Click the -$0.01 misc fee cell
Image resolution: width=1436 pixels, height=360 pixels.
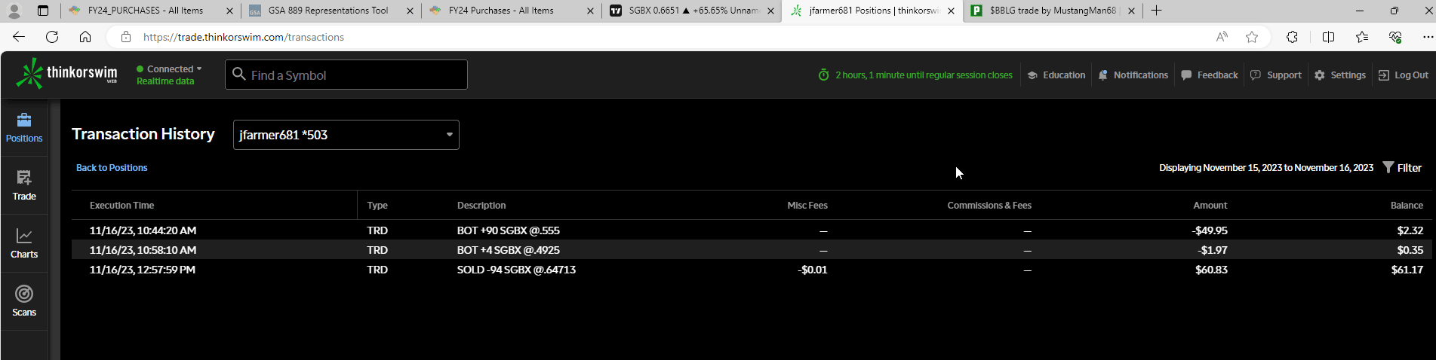(x=812, y=270)
